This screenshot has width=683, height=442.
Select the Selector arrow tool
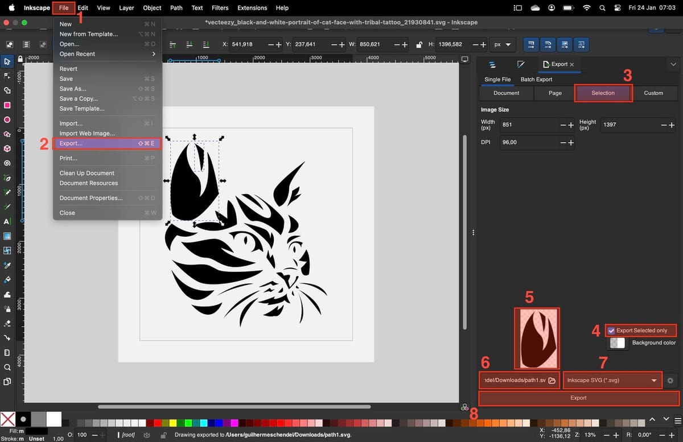[7, 61]
